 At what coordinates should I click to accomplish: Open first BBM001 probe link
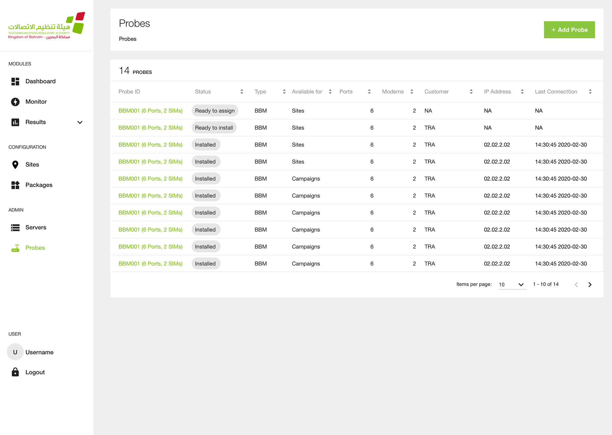click(x=150, y=111)
